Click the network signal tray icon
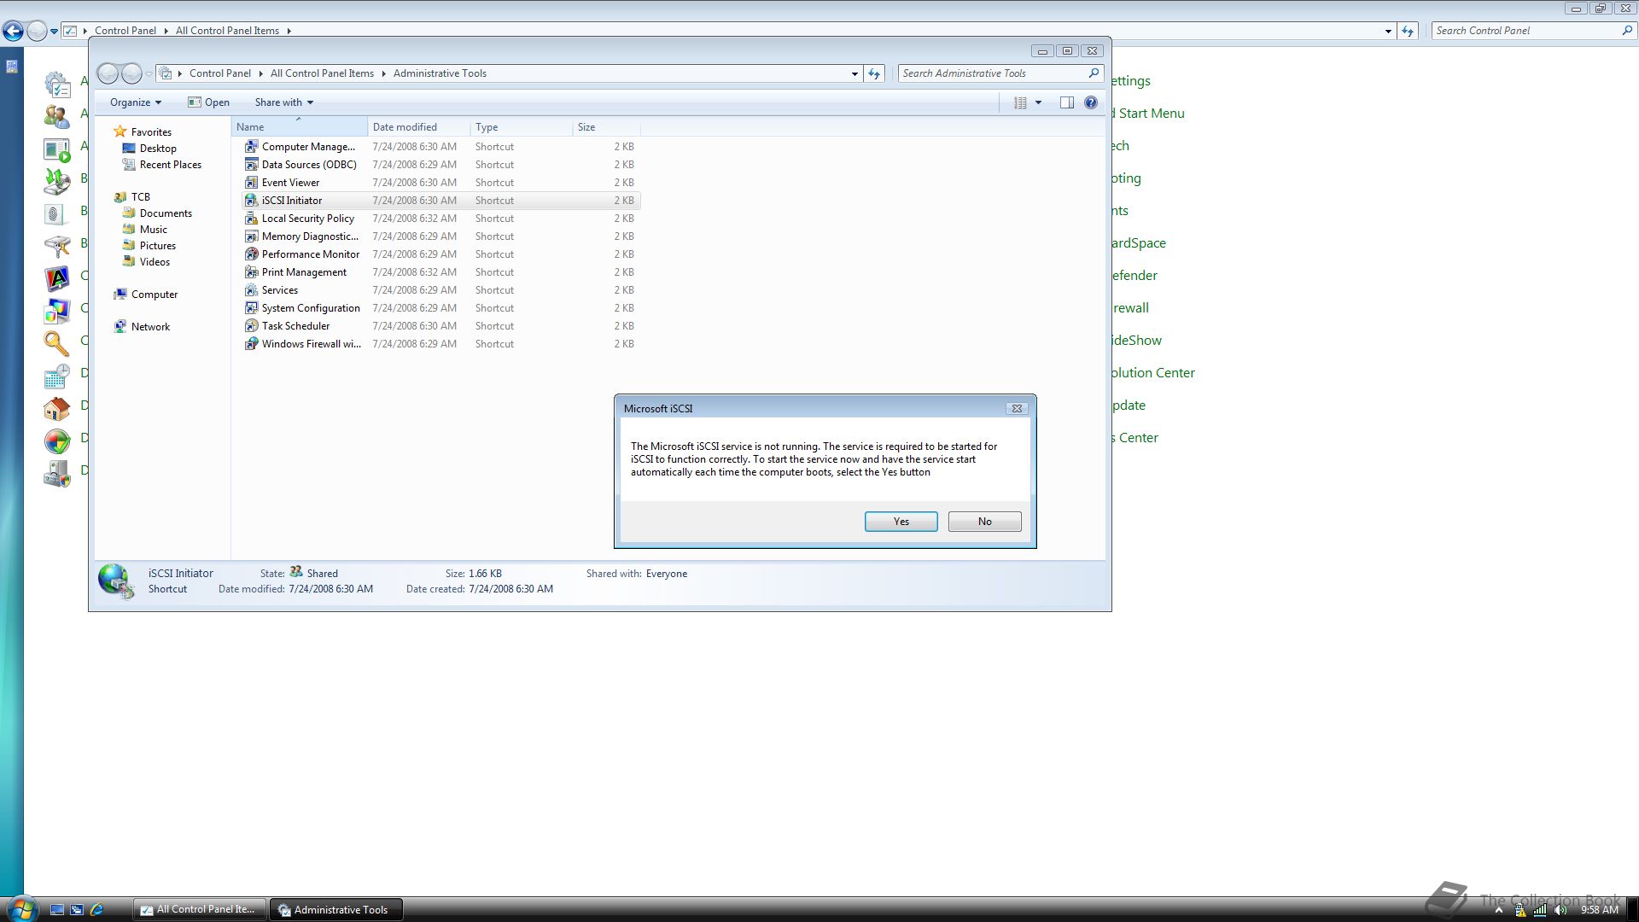Image resolution: width=1639 pixels, height=922 pixels. point(1540,910)
